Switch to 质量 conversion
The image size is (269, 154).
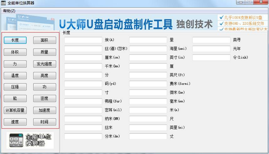[45, 52]
